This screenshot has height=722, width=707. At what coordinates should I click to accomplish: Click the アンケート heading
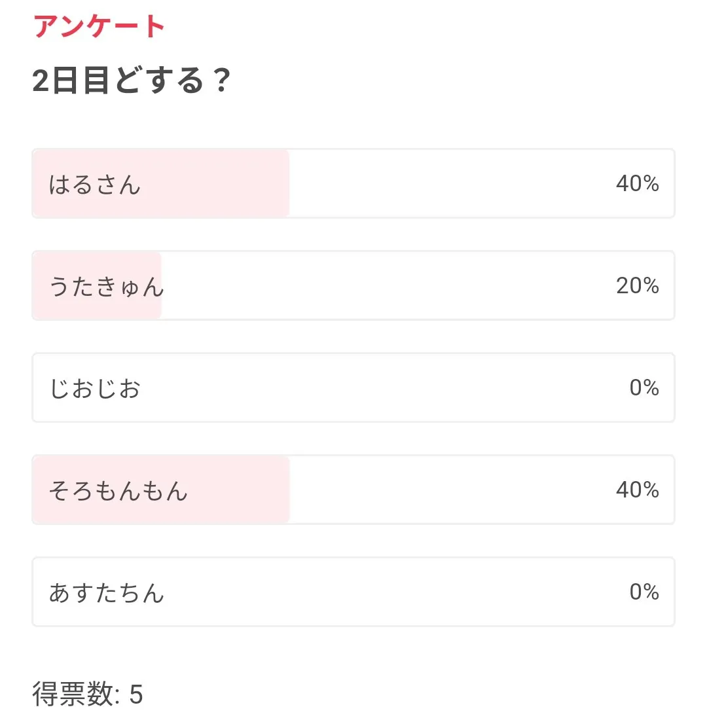[100, 27]
